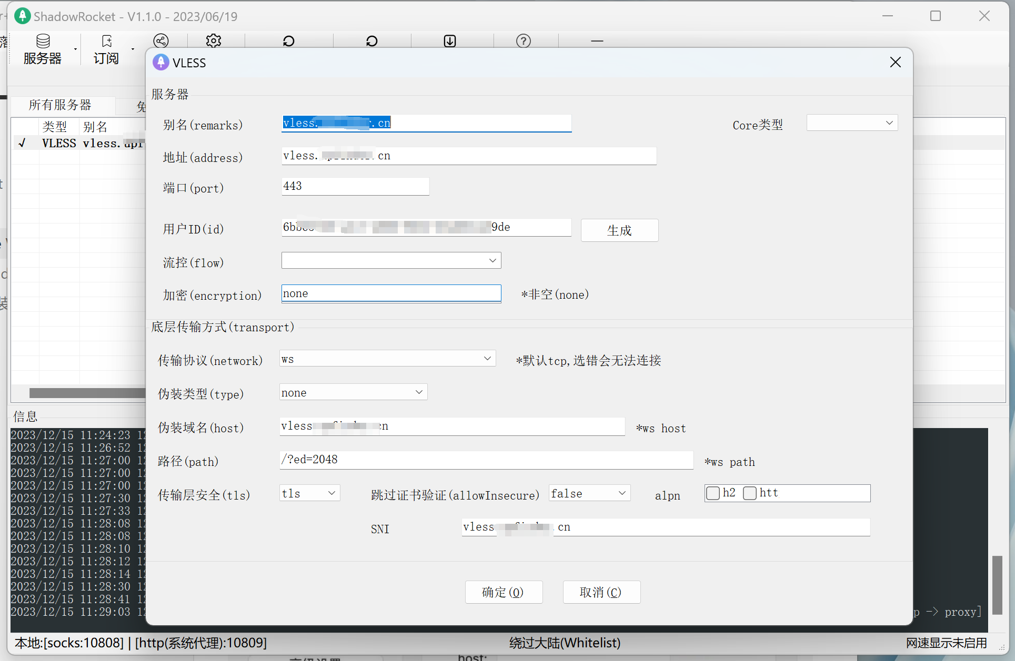Click the 绕过大陆(Whitelist) status bar entry

(x=565, y=643)
